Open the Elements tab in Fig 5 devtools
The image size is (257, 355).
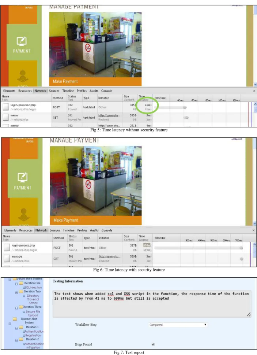coord(9,91)
